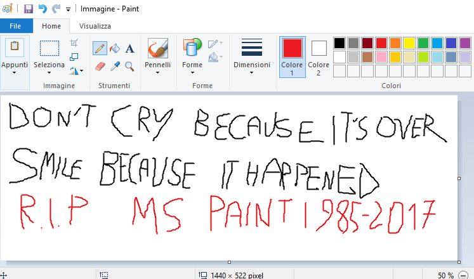Screen dimensions: 474x279
Task: Pick the indigo color swatch
Action: (451, 43)
